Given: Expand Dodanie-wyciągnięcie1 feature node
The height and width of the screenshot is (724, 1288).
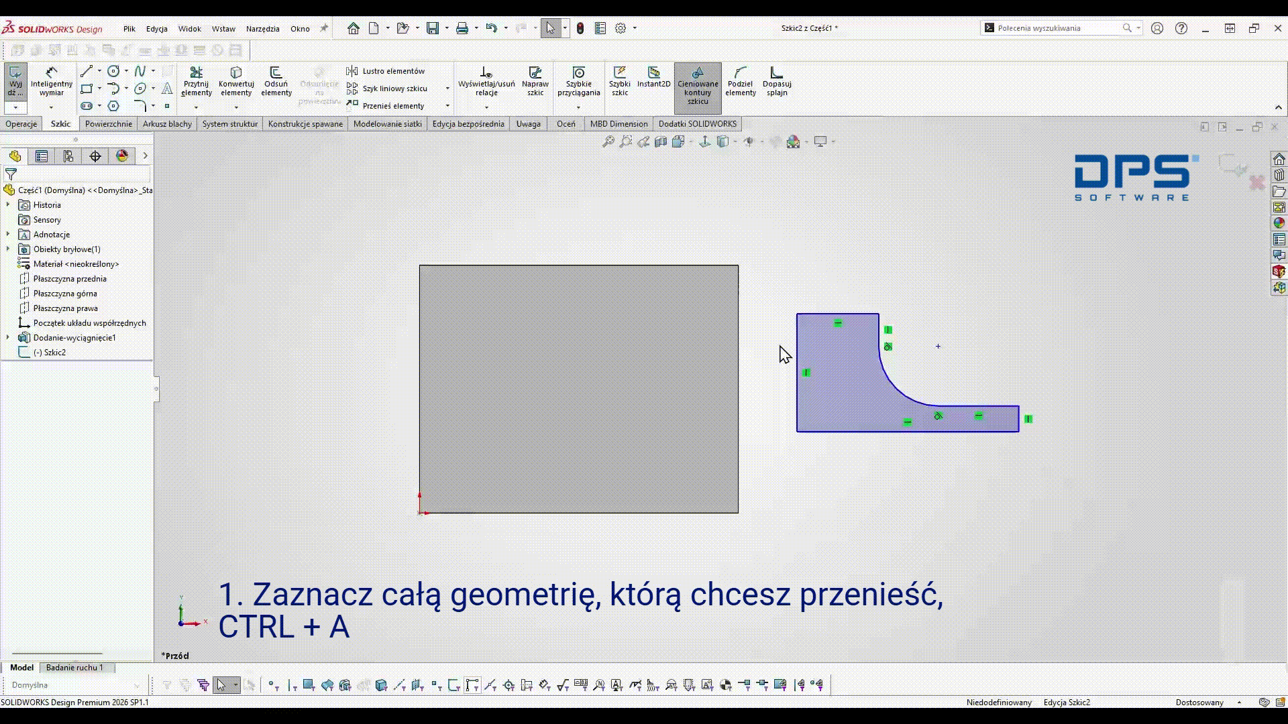Looking at the screenshot, I should pos(8,338).
